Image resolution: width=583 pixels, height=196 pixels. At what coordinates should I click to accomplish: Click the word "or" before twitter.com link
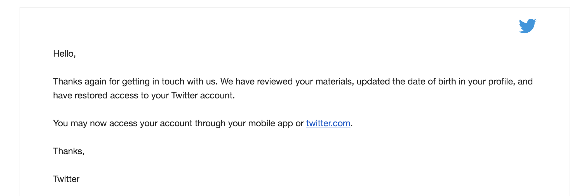point(300,123)
